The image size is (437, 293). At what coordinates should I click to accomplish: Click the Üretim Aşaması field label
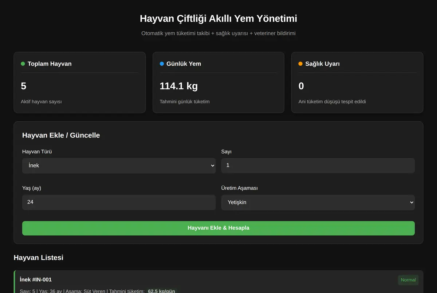pyautogui.click(x=240, y=188)
